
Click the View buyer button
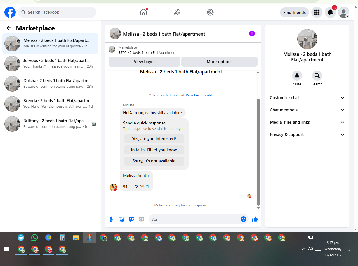pos(144,62)
